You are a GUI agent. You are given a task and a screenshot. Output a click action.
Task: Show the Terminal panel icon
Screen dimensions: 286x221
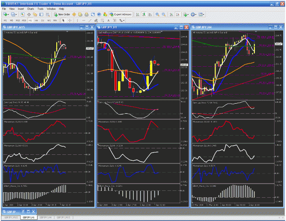(41, 14)
